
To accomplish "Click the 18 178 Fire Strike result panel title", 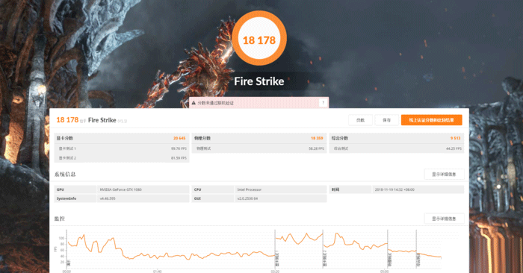I will click(91, 120).
